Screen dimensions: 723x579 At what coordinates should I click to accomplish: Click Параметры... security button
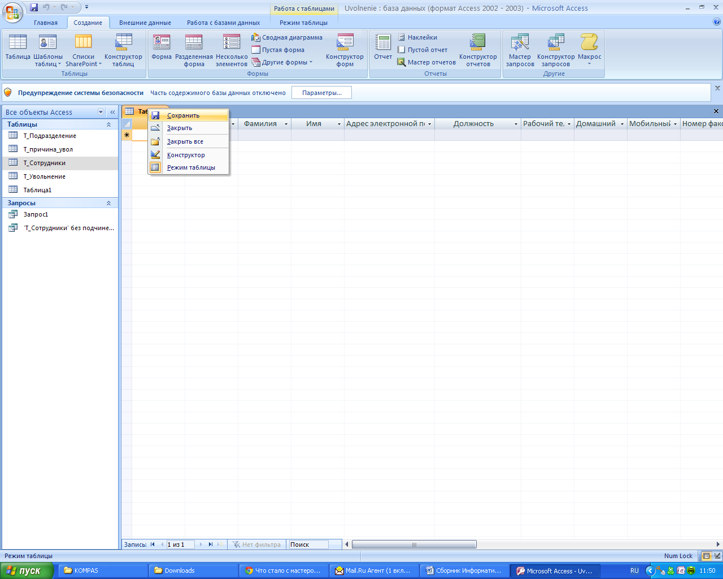pyautogui.click(x=321, y=93)
